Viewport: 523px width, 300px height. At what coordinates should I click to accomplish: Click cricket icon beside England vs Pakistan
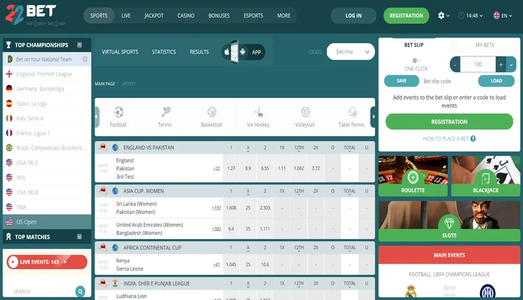[103, 147]
